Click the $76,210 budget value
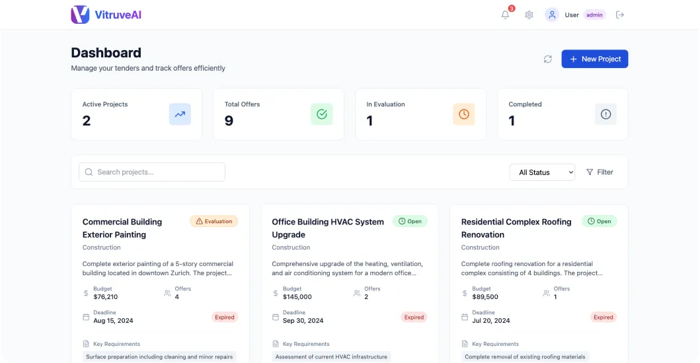This screenshot has height=363, width=700. 105,297
